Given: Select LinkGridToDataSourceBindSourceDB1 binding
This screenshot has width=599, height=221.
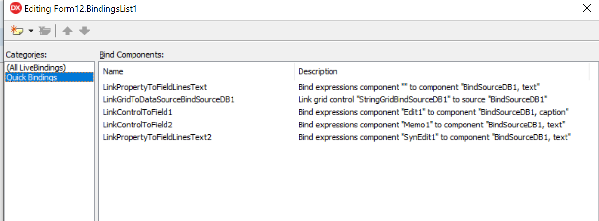Looking at the screenshot, I should (x=168, y=99).
